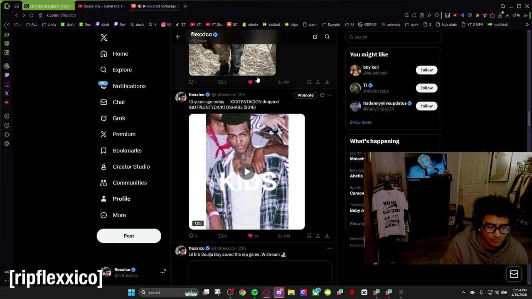Click Grok icon on XXXTENTACION post
Viewport: 532px width, 299px height.
[x=322, y=95]
